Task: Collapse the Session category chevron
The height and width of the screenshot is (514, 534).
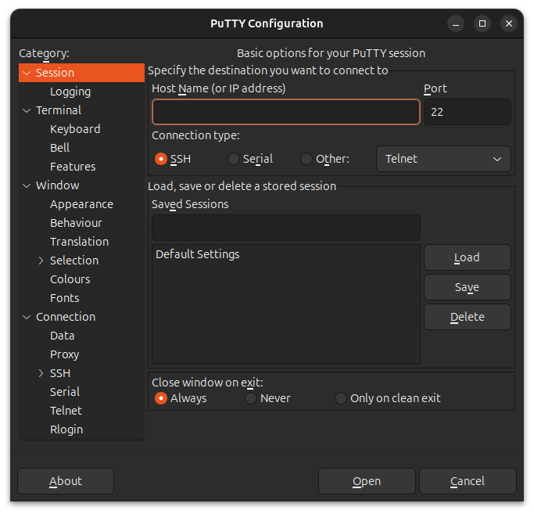Action: (x=27, y=73)
